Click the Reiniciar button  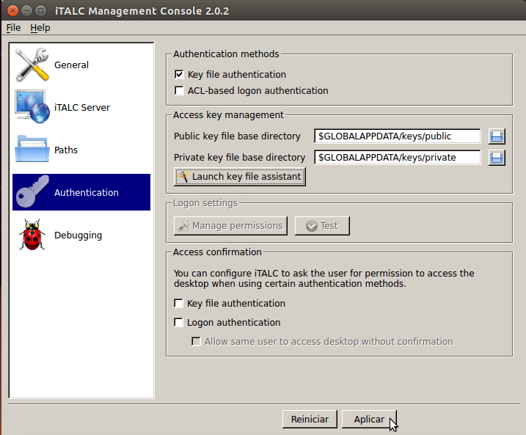tap(310, 420)
